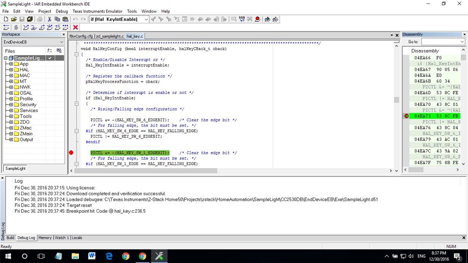Click the editor vertical scrollbar thumb
Viewport: 468px width, 263px height.
coord(396,100)
